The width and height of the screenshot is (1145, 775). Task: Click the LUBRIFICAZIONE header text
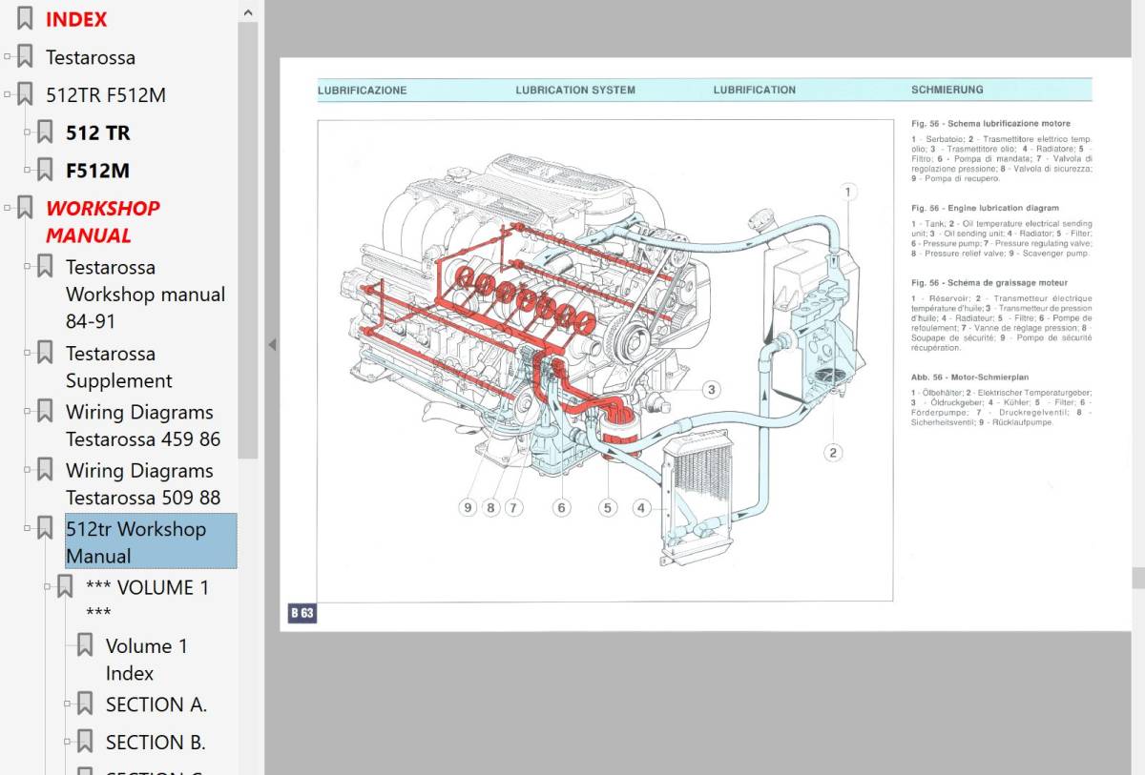point(363,91)
